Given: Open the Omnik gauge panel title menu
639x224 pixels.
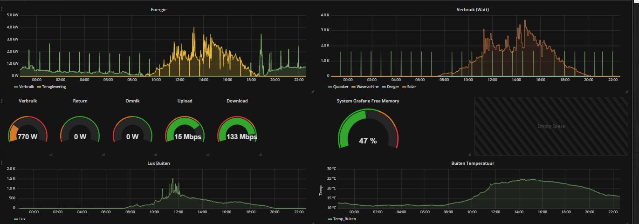Looking at the screenshot, I should [132, 101].
